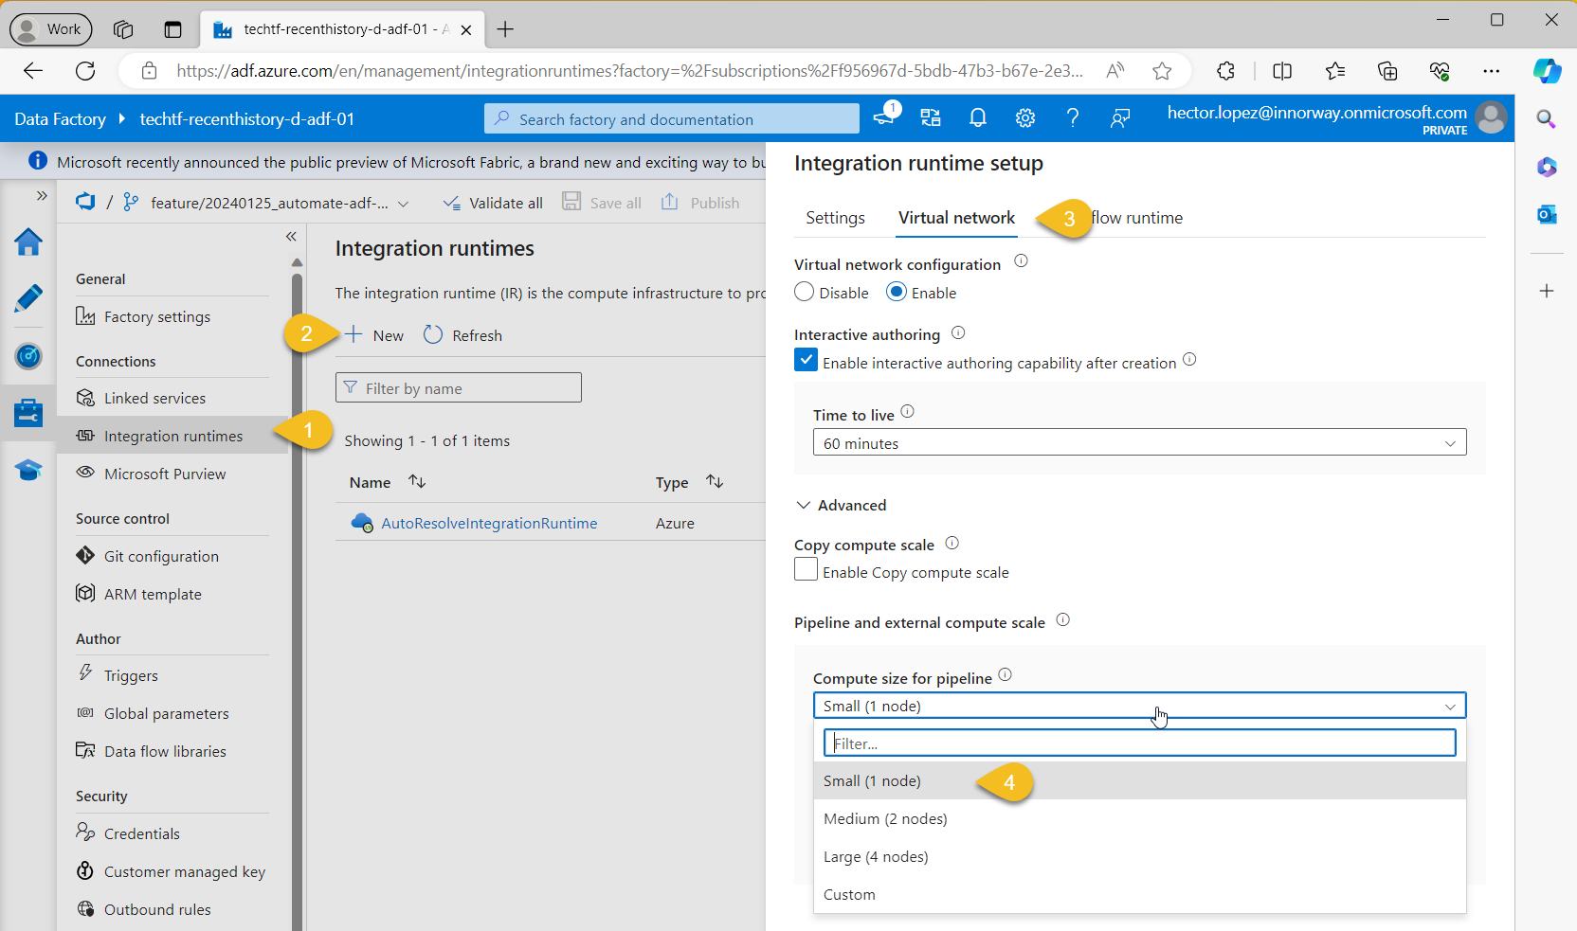1577x931 pixels.
Task: Open the Compute size for pipeline dropdown
Action: tap(1139, 706)
